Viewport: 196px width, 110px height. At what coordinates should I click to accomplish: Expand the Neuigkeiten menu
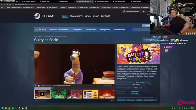105,30
